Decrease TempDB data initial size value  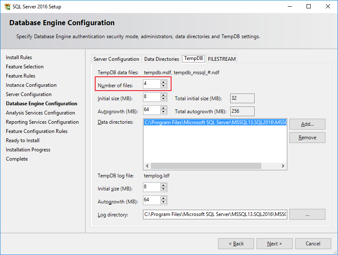click(164, 99)
